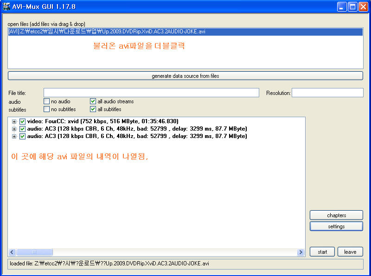Focus the File title input field

(x=151, y=93)
